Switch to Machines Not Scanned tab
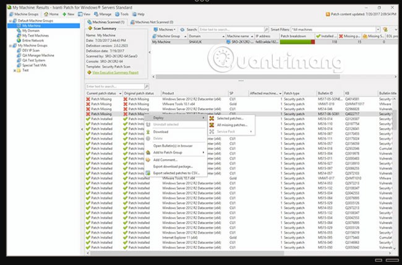This screenshot has width=402, height=265. [x=152, y=22]
